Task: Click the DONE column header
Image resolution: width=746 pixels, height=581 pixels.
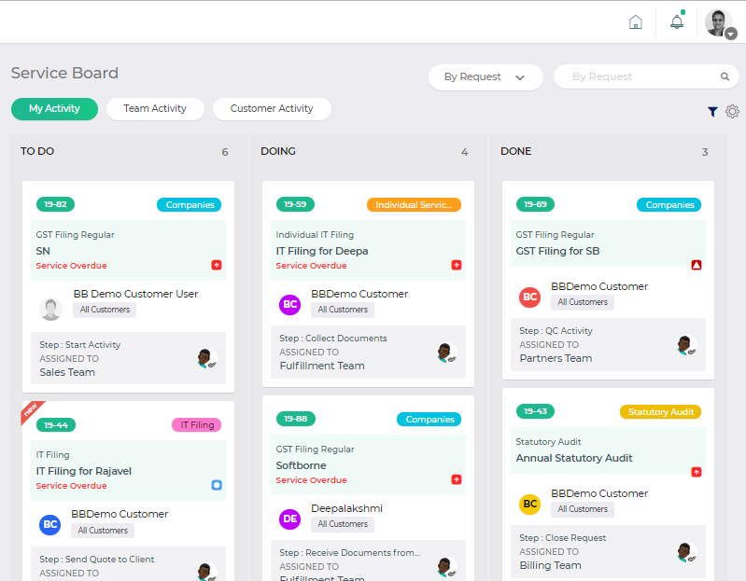Action: (515, 151)
